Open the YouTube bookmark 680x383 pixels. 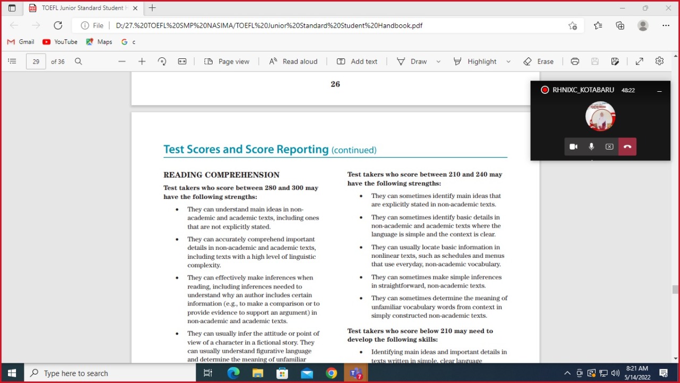click(x=60, y=42)
